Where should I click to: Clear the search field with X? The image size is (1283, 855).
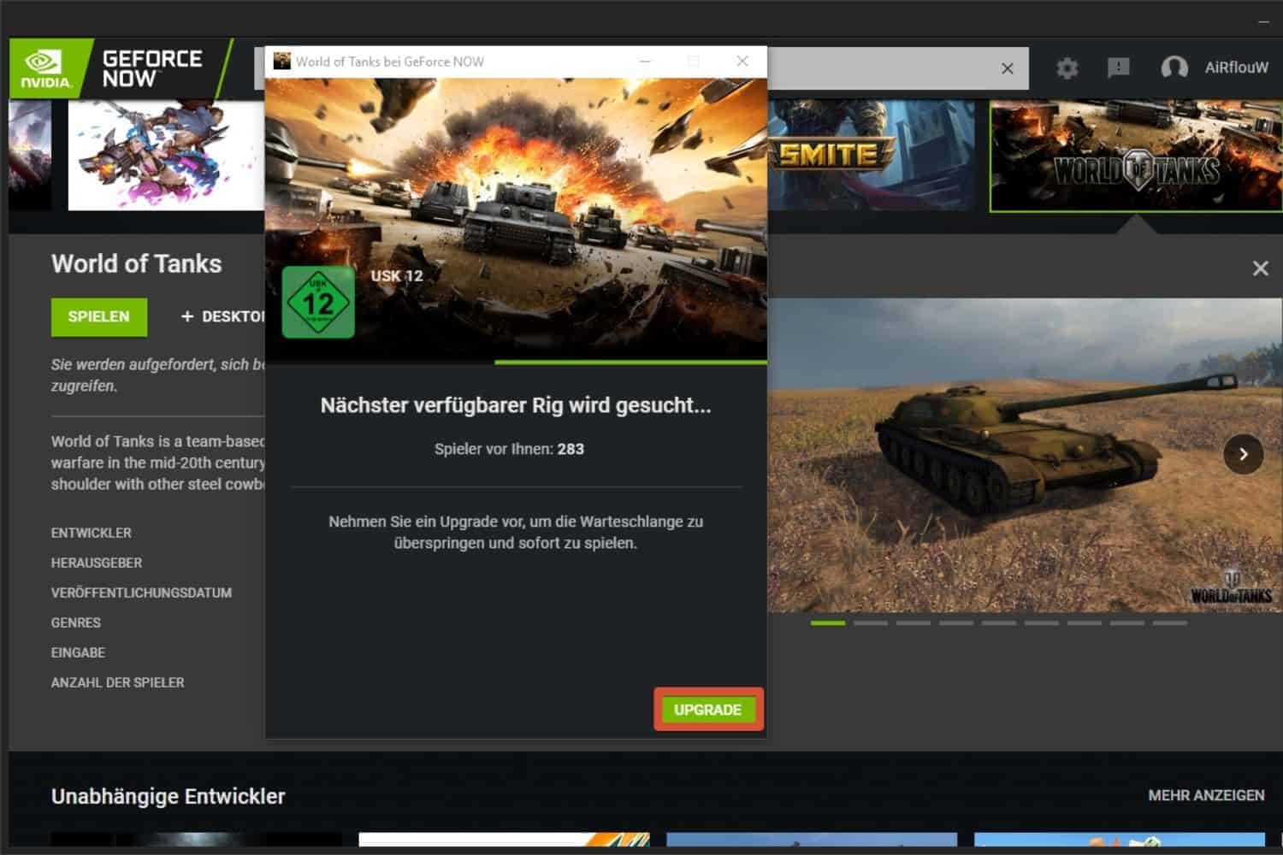click(1008, 68)
